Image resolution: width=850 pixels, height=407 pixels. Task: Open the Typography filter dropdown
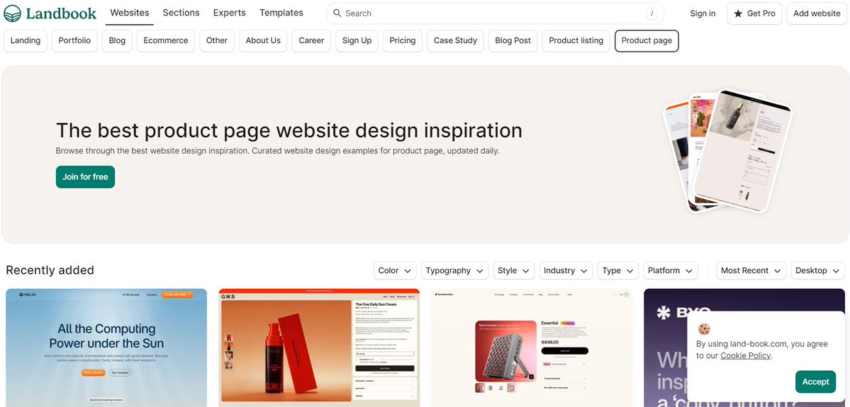click(455, 270)
